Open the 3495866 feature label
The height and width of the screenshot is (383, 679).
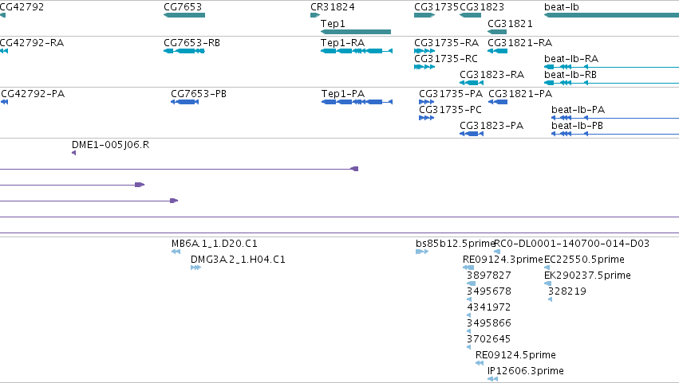489,323
